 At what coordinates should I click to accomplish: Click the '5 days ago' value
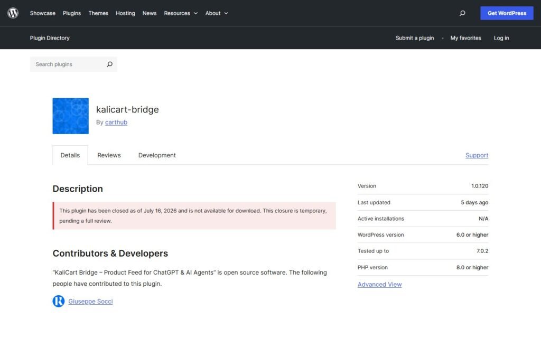(x=474, y=202)
